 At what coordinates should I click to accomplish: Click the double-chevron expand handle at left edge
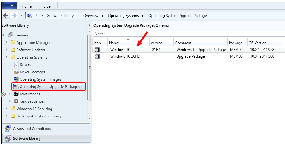(x=4, y=94)
